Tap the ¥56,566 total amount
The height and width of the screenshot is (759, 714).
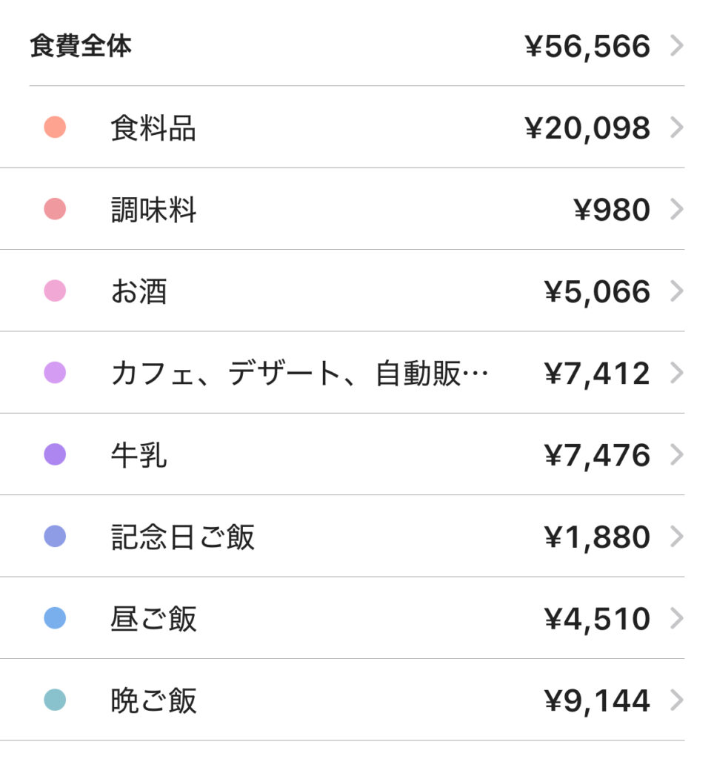point(587,47)
